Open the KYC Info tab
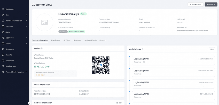The image size is (219, 105). (x=67, y=40)
